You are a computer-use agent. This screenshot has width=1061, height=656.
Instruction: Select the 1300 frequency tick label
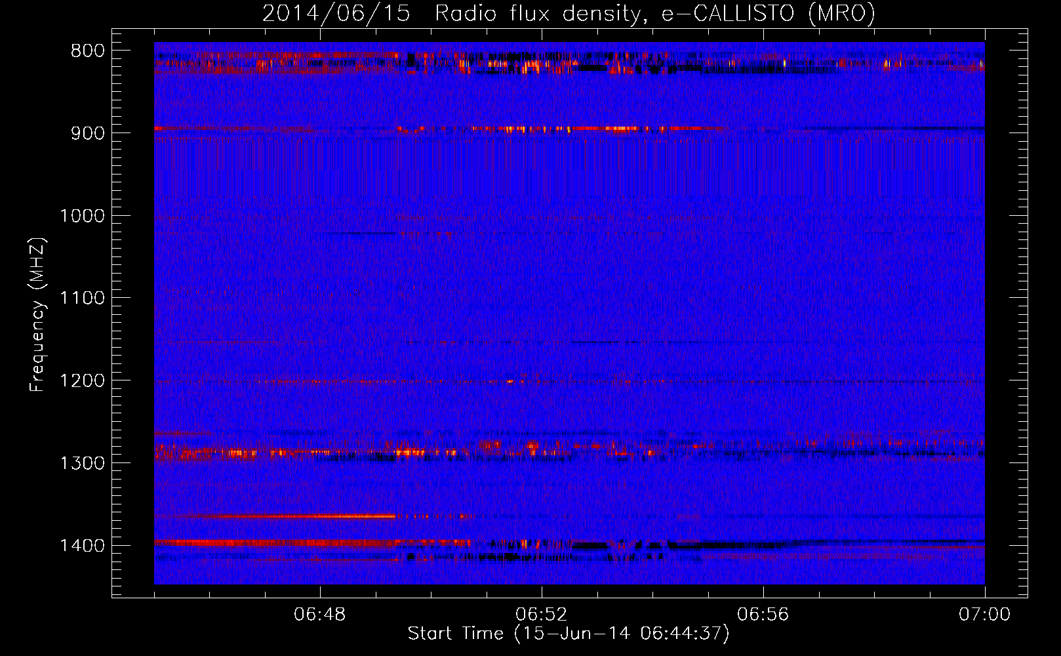(x=83, y=464)
